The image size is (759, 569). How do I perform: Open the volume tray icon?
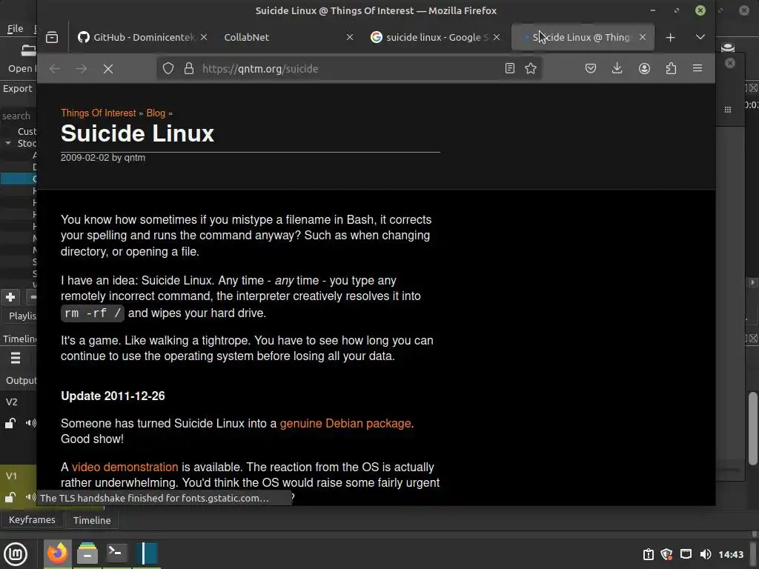coord(706,554)
